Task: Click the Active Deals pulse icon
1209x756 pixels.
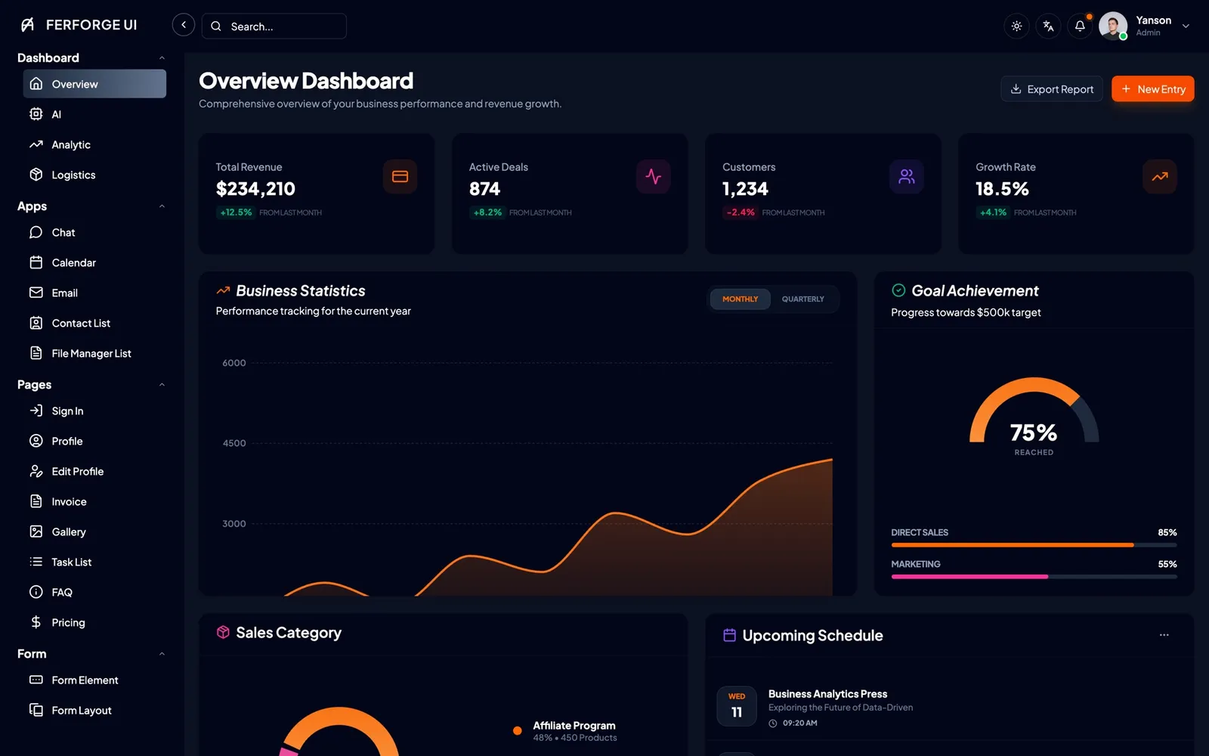Action: tap(653, 177)
